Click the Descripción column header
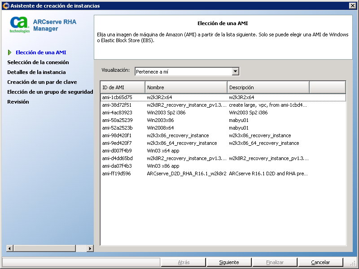 268,87
